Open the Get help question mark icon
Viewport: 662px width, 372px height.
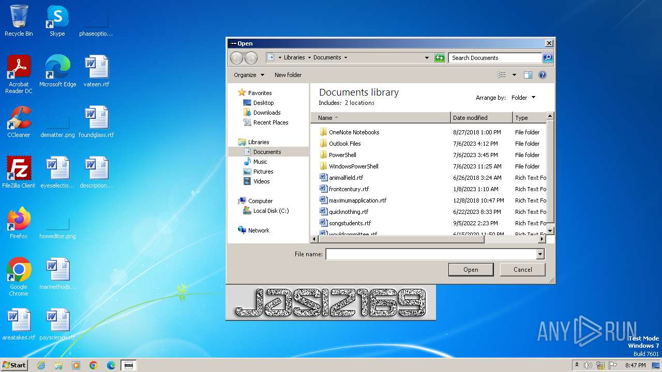coord(542,75)
